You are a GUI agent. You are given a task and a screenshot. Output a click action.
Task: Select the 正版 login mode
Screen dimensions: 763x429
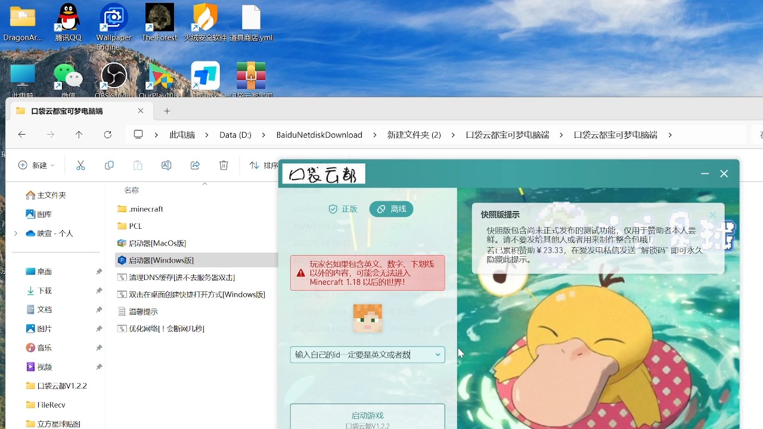[343, 209]
